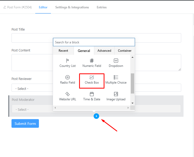Viewport: 194px width, 157px height.
Task: Choose the Radio Field block
Action: pos(67,80)
